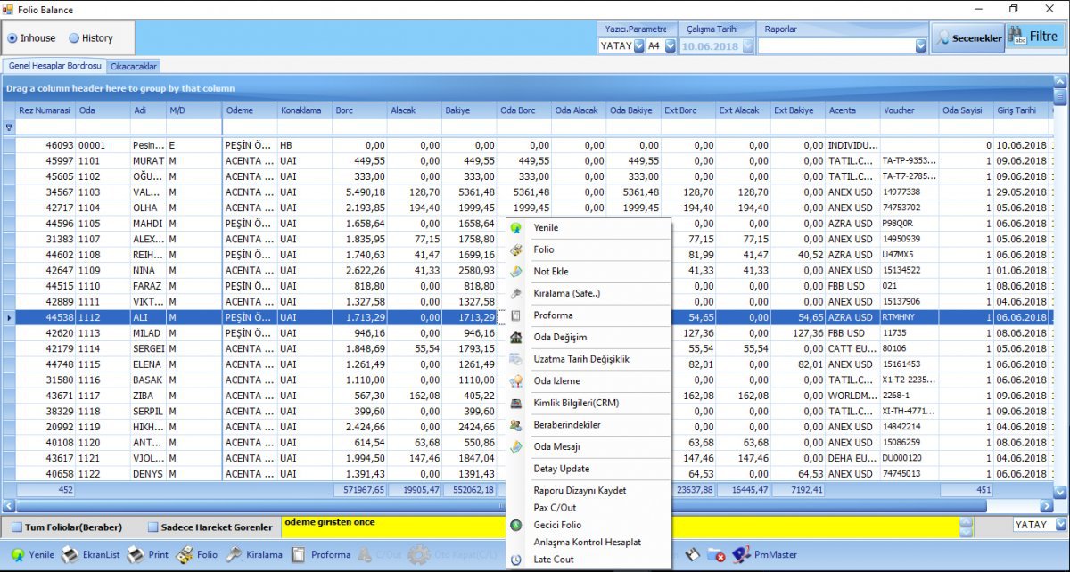Click the Folio icon in bottom toolbar
The width and height of the screenshot is (1070, 572).
185,555
